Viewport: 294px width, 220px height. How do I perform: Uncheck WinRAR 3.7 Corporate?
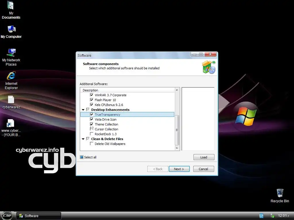pos(92,95)
